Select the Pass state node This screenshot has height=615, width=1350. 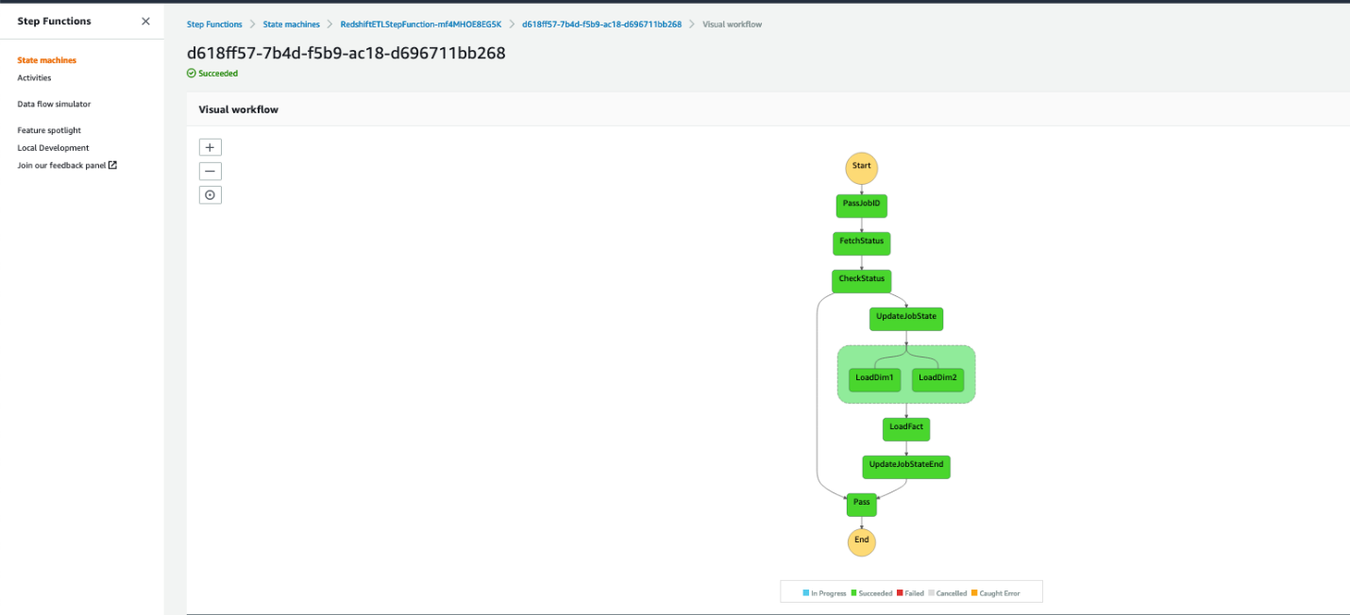[x=861, y=504]
